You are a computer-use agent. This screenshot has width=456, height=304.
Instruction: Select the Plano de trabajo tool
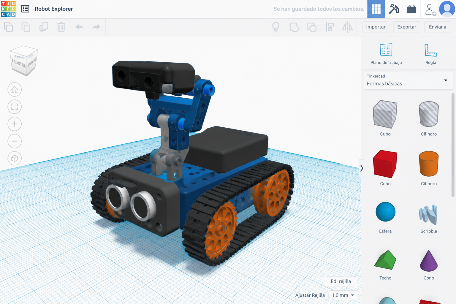click(386, 54)
